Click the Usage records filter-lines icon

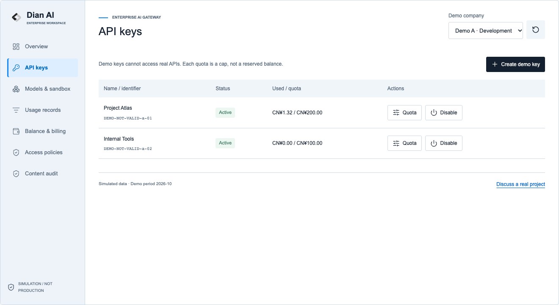16,110
